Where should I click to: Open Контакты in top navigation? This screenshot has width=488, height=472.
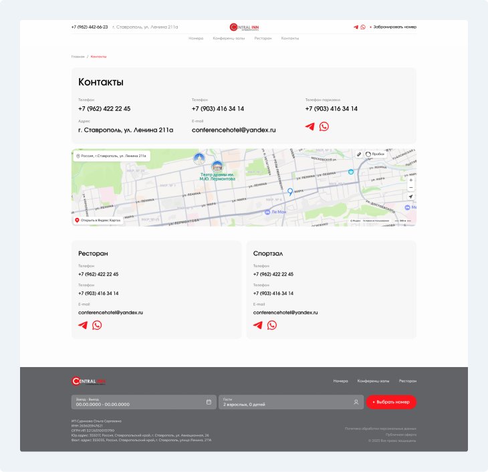click(290, 38)
